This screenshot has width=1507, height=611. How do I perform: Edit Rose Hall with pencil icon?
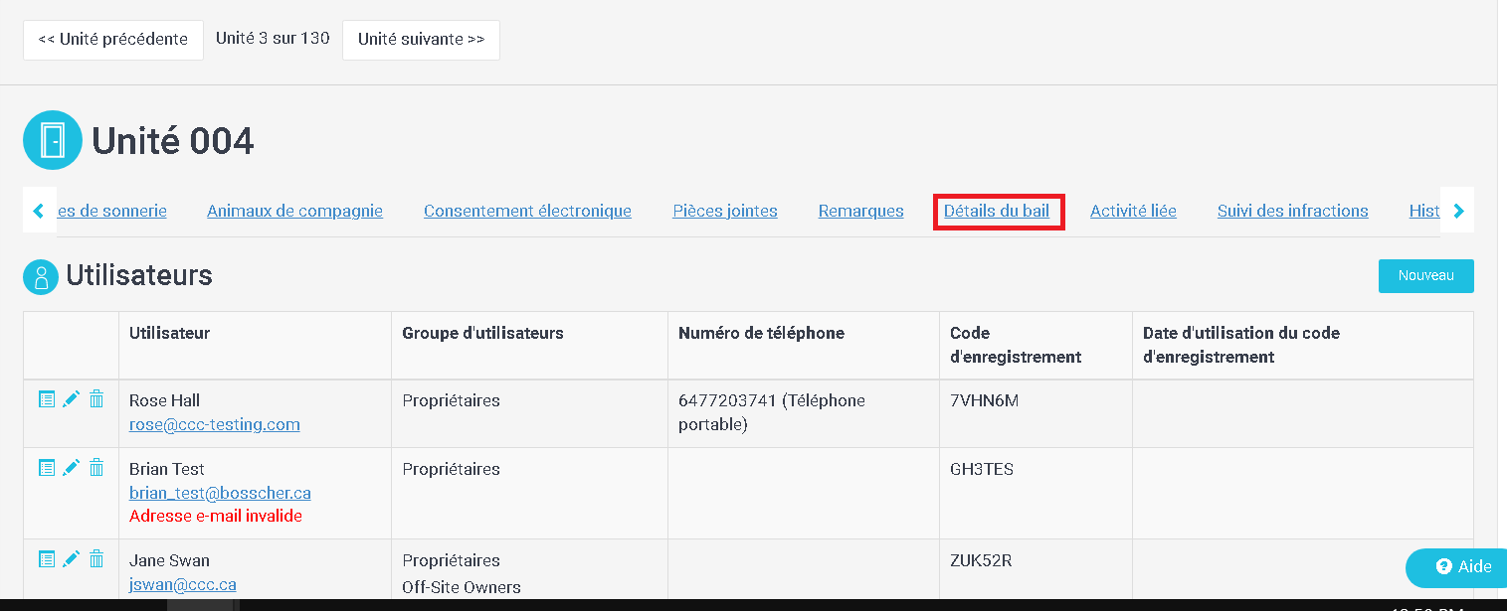click(x=71, y=399)
